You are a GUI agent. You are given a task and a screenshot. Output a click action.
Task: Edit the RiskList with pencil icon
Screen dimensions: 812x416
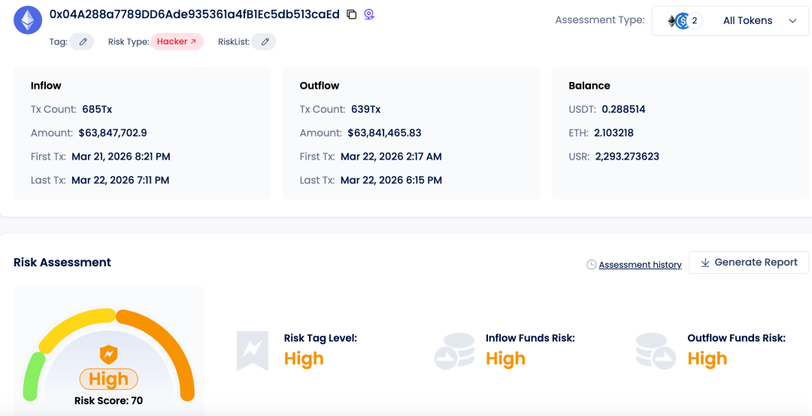pyautogui.click(x=265, y=42)
